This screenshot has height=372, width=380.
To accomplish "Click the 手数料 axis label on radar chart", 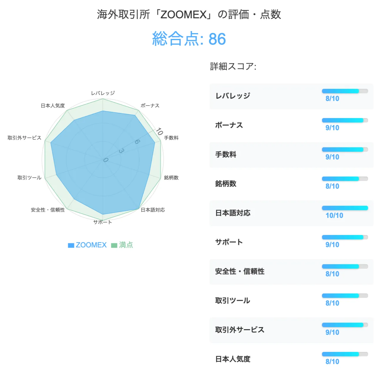I will [x=171, y=138].
